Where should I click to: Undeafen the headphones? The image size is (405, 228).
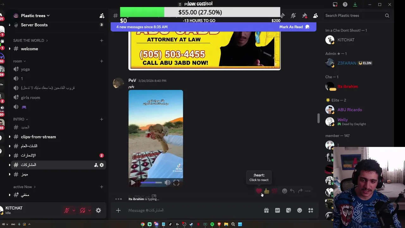point(83,210)
